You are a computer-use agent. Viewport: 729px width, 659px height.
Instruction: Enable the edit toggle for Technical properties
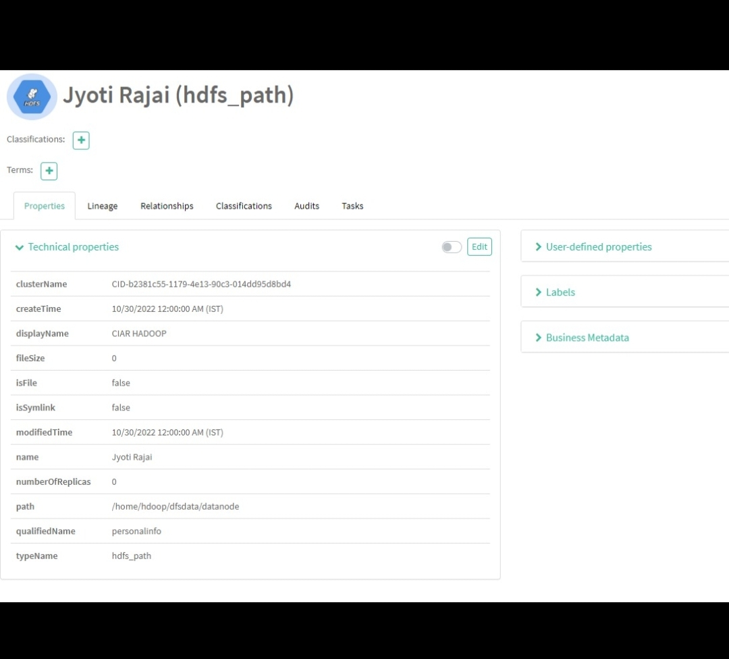[451, 246]
